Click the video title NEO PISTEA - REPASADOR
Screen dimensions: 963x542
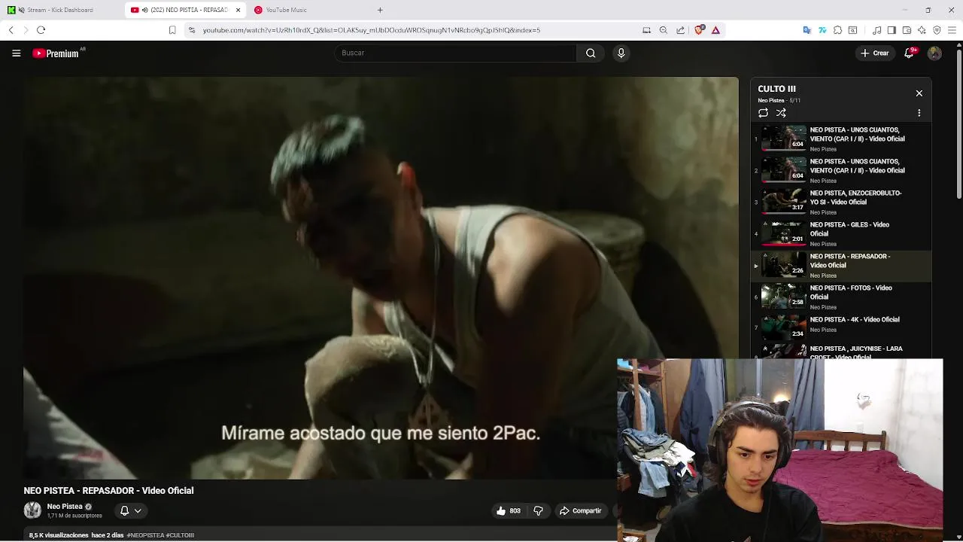108,490
